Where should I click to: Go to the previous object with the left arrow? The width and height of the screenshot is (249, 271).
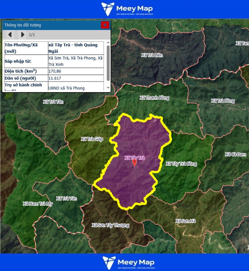click(x=10, y=34)
